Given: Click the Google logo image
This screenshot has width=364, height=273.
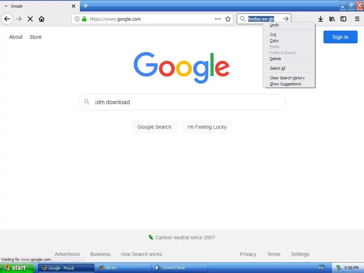Looking at the screenshot, I should (182, 68).
